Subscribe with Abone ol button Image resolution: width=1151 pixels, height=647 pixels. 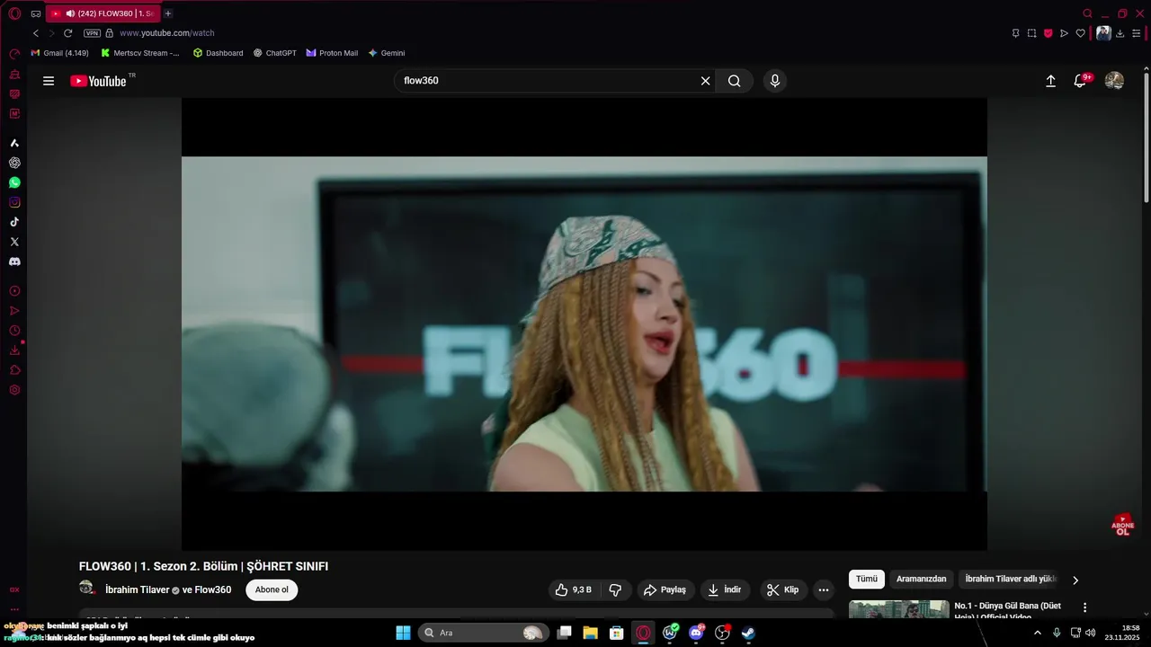coord(272,589)
